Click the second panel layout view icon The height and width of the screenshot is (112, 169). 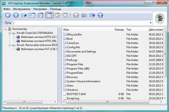point(41,15)
